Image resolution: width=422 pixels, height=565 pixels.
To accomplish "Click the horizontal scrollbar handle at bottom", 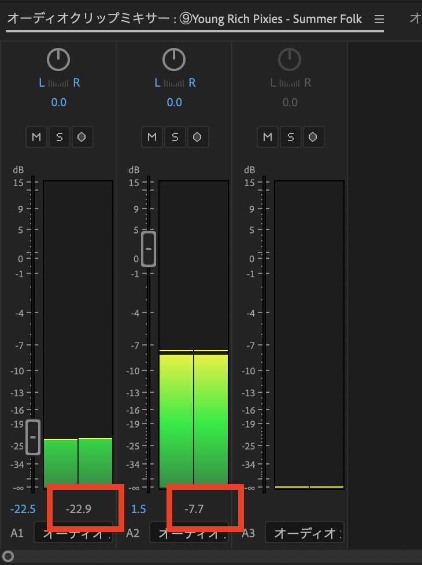I will [x=8, y=557].
